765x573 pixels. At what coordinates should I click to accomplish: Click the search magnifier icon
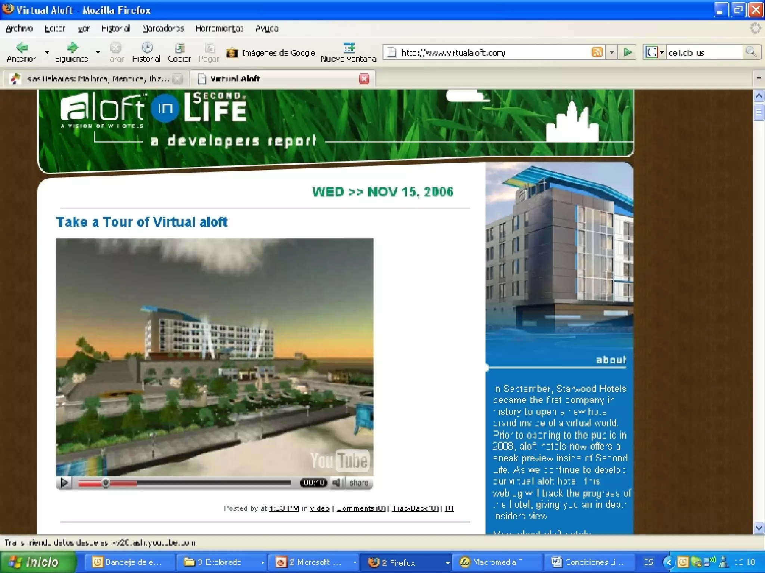pyautogui.click(x=750, y=52)
